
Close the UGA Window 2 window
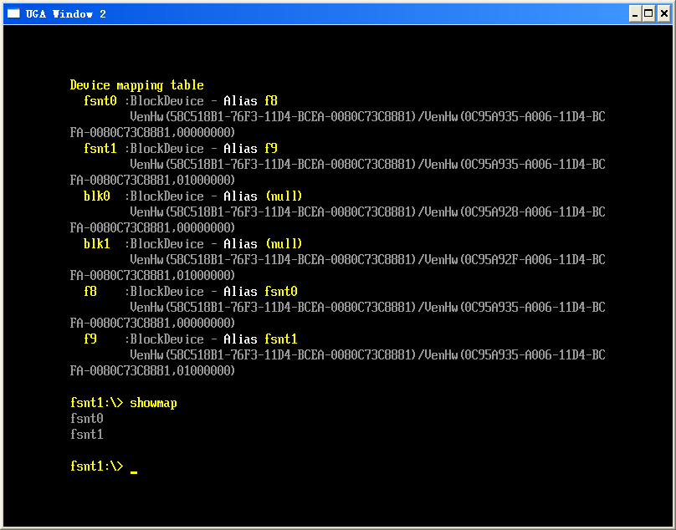tap(664, 14)
